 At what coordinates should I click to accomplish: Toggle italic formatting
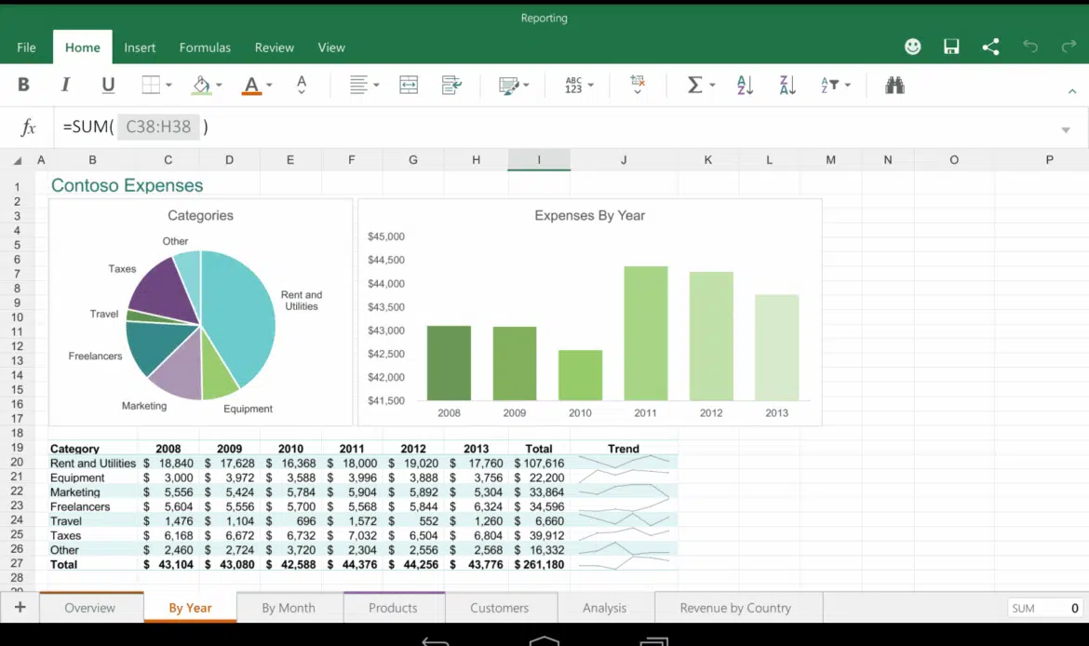coord(65,86)
